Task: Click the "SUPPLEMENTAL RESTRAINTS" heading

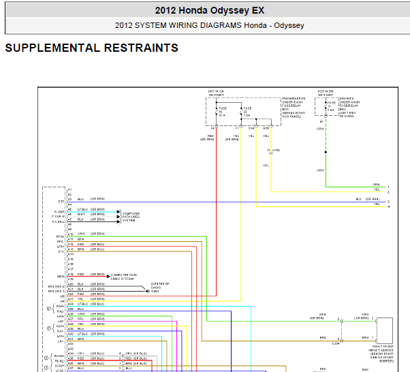Action: pyautogui.click(x=91, y=48)
